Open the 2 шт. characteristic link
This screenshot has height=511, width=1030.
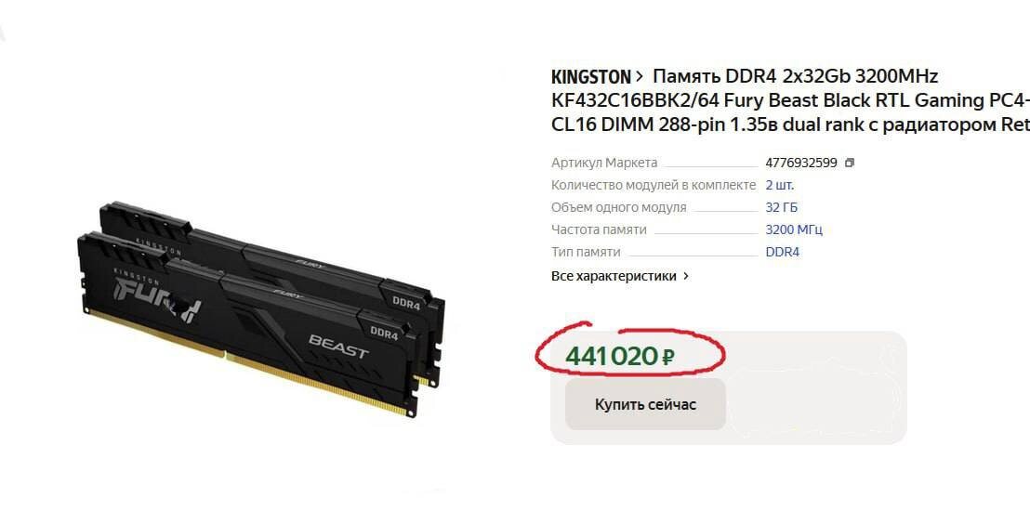pos(780,185)
